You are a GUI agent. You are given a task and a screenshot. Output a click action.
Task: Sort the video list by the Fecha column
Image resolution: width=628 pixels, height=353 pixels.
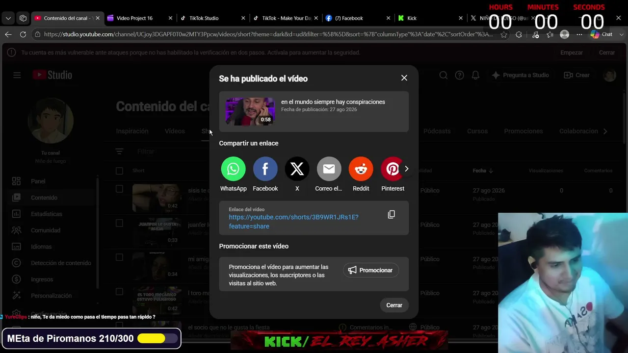[x=483, y=171]
